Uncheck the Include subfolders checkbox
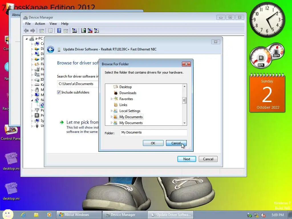292x219 pixels. [59, 92]
